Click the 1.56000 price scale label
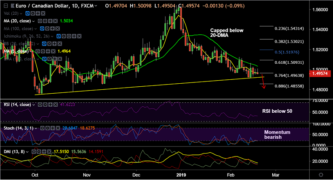Viewport: 333px width, 180px height. click(320, 10)
